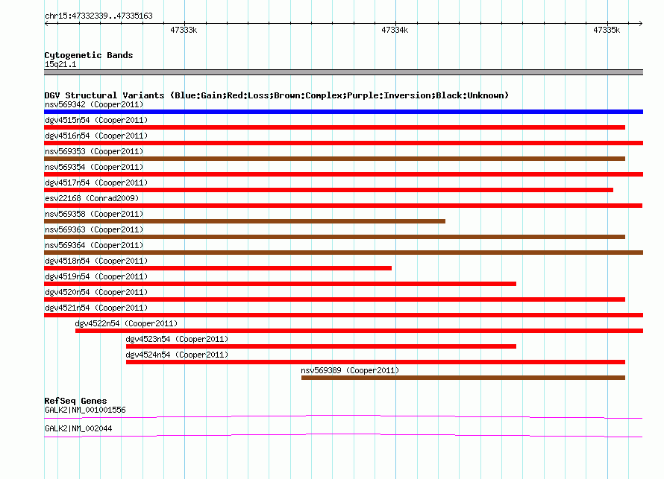Click the gray 15q21.1 cytoband bar
The height and width of the screenshot is (479, 664).
click(343, 72)
